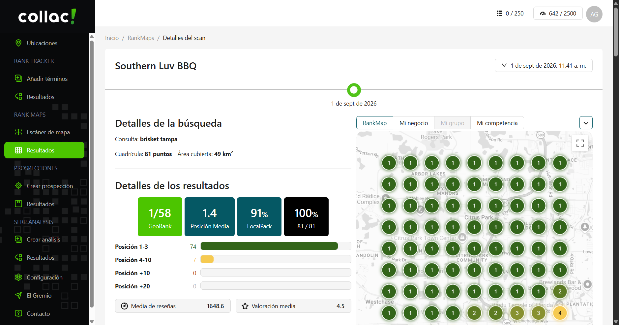Click the Posición Media 1.4 card

[x=210, y=217]
